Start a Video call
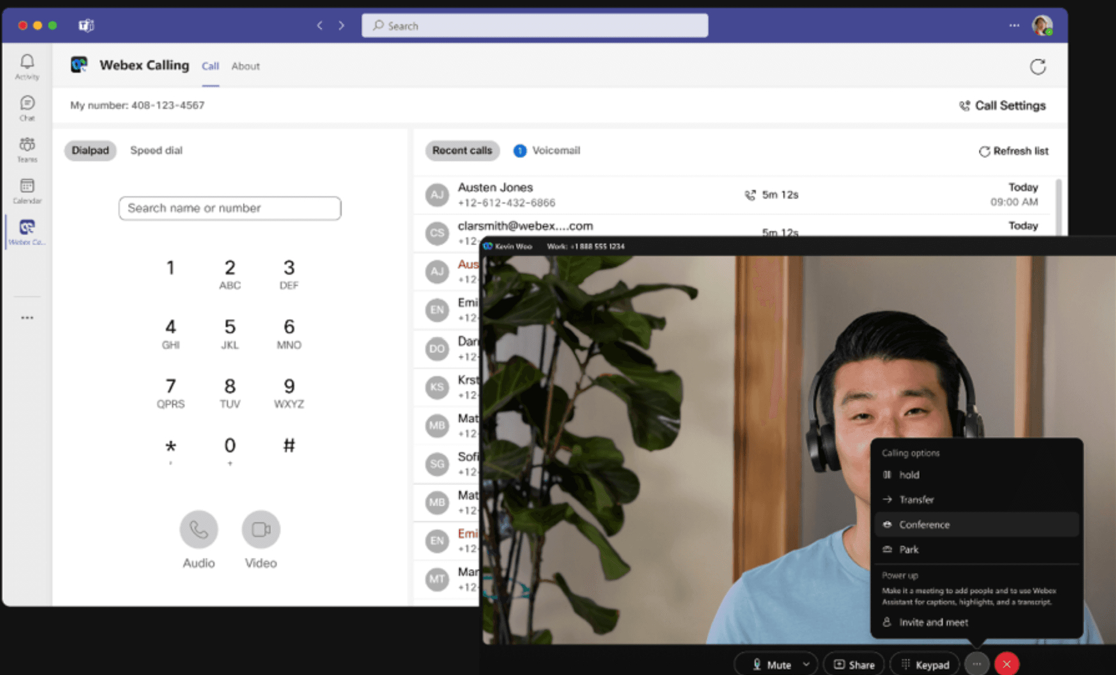This screenshot has height=675, width=1116. click(x=261, y=529)
